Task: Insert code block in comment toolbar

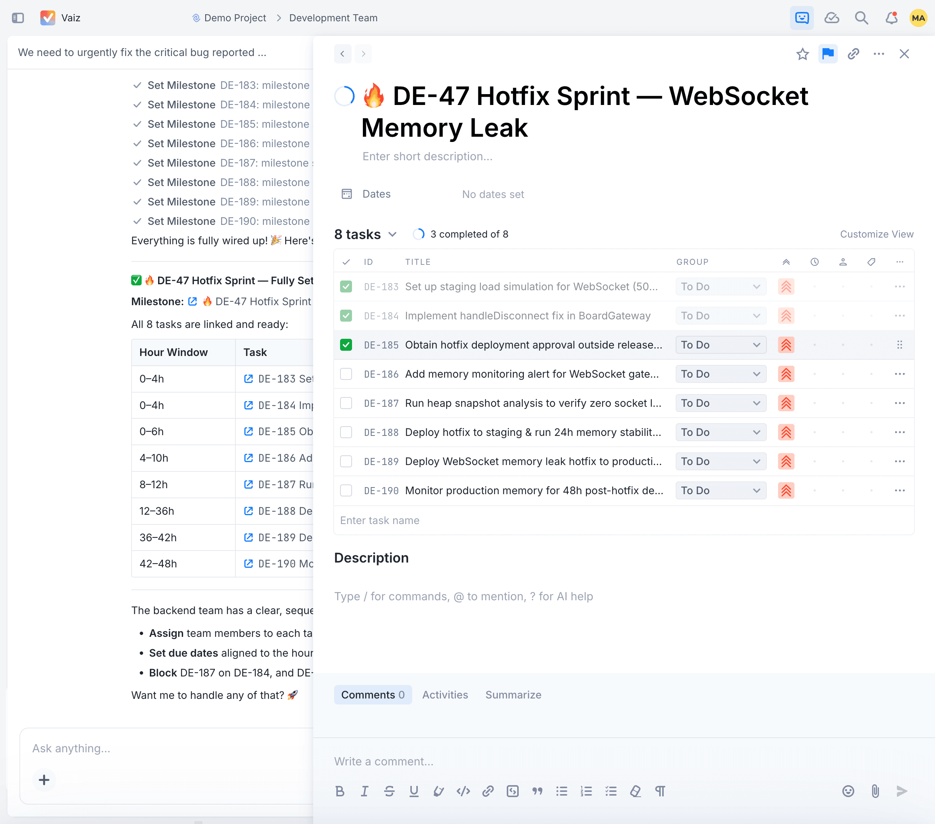Action: pos(512,791)
